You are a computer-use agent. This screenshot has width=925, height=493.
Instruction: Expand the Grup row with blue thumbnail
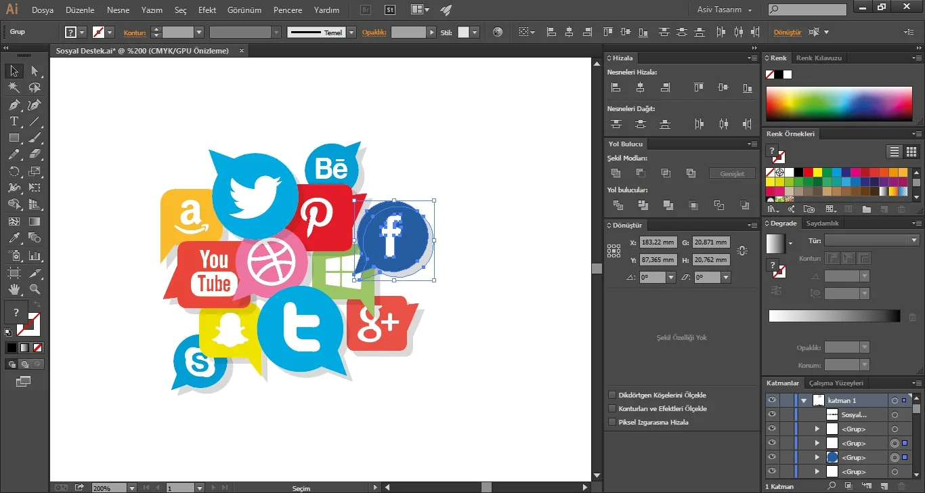(817, 457)
